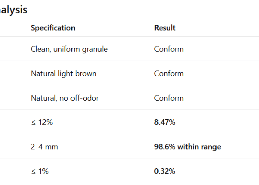The height and width of the screenshot is (185, 259).
Task: Select the "98.6% within range" result
Action: (188, 147)
